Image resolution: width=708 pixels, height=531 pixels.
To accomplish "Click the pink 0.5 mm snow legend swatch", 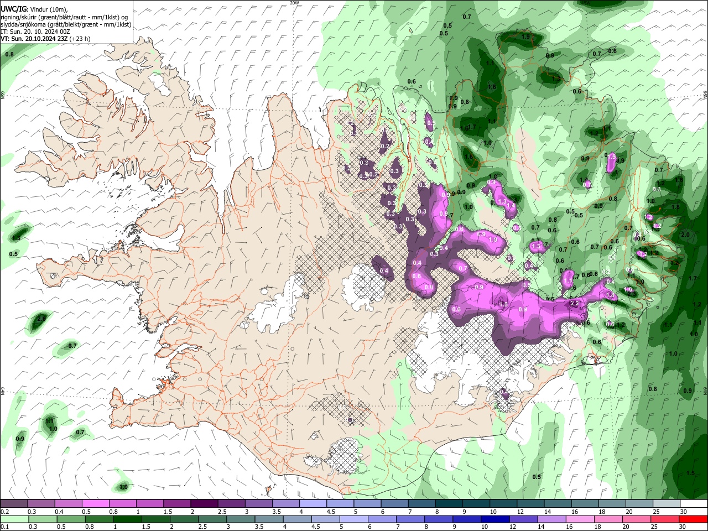I will pyautogui.click(x=95, y=504).
